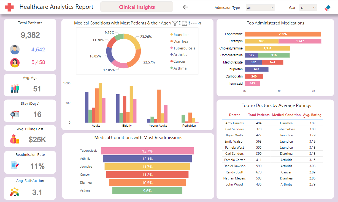Click the people icon on the Avg. Age card

tap(14, 88)
